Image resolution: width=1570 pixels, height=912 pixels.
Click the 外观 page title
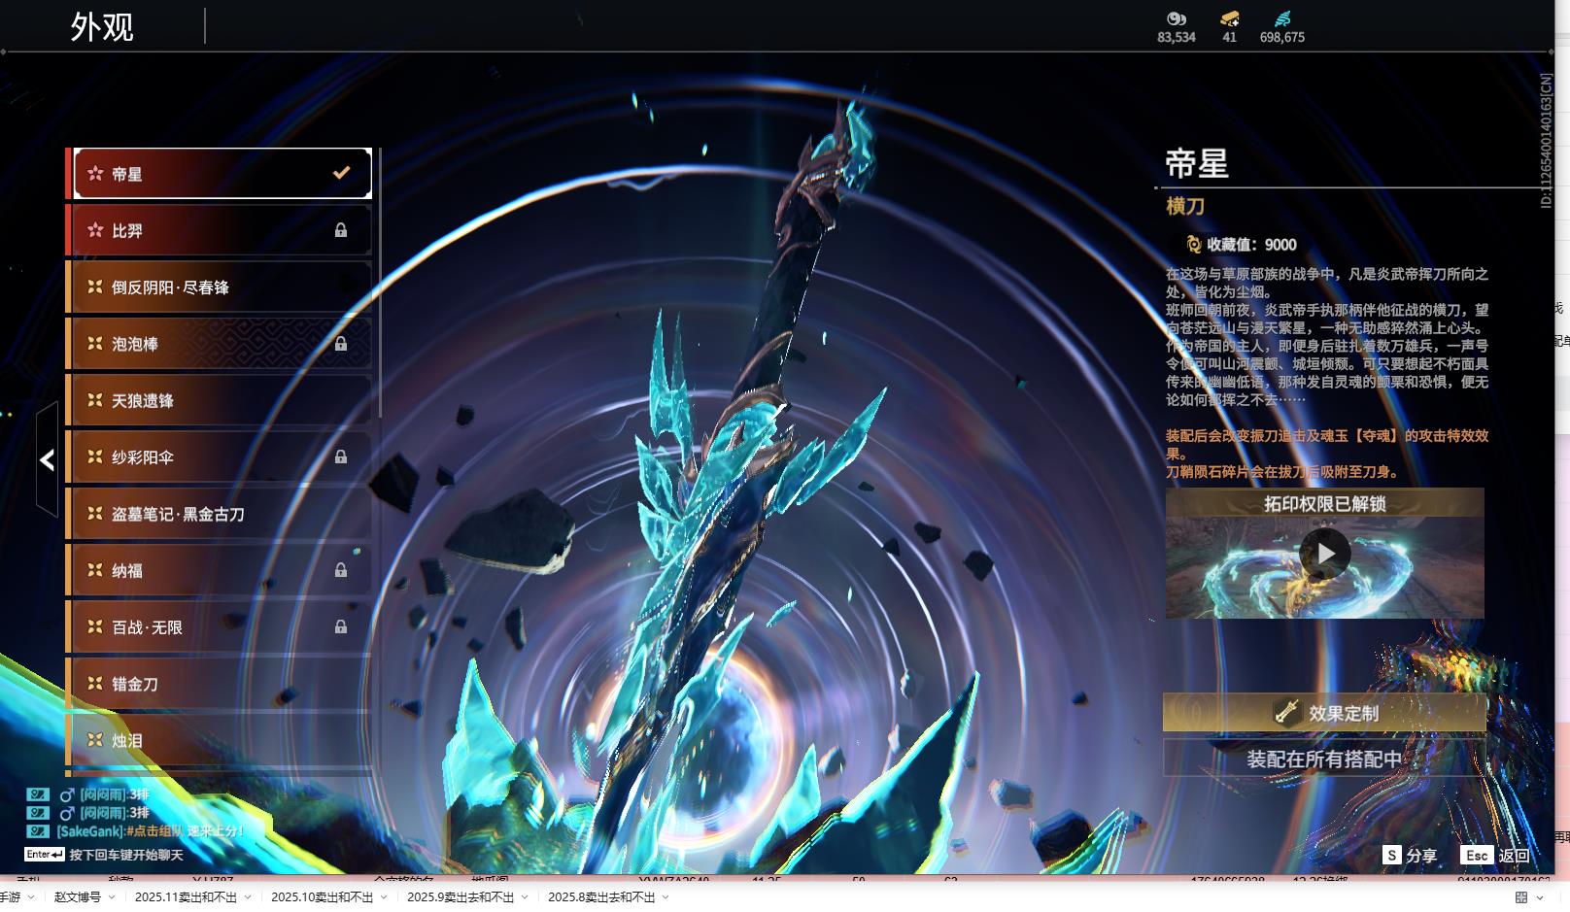pos(102,27)
